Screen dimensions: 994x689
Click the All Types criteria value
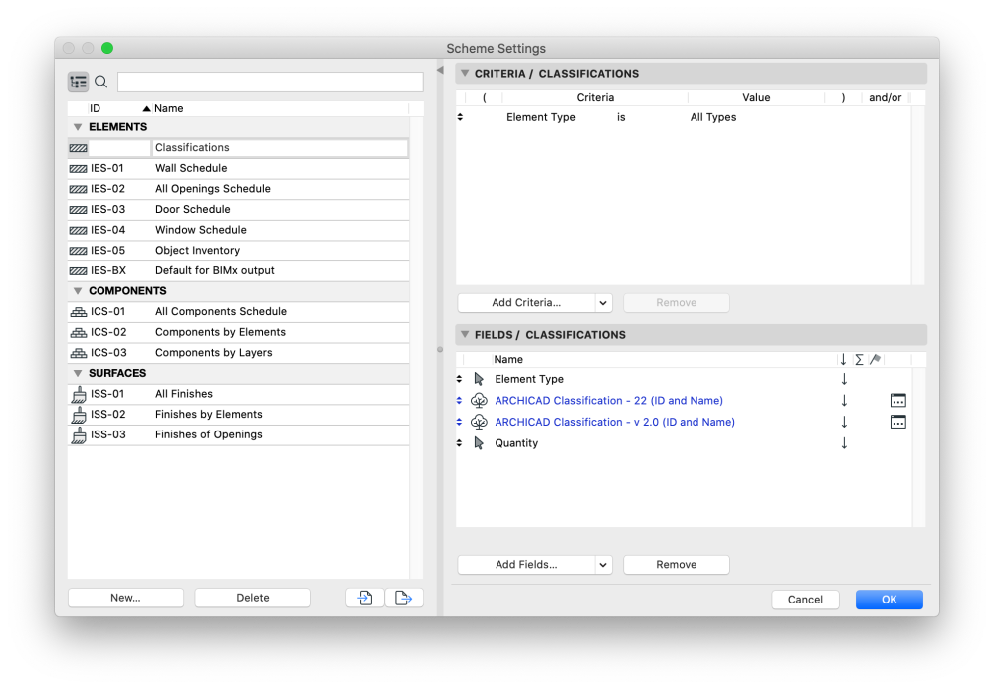pyautogui.click(x=713, y=117)
